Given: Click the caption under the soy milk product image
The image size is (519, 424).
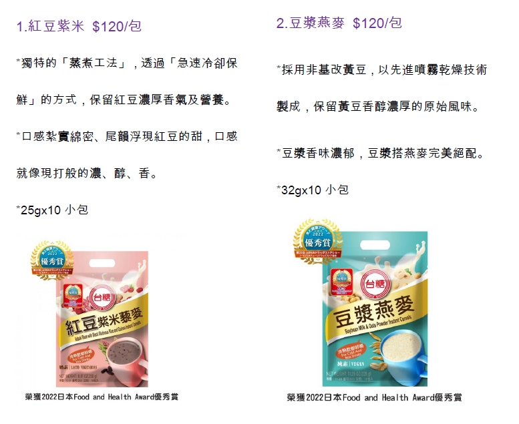Looking at the screenshot, I should 374,397.
